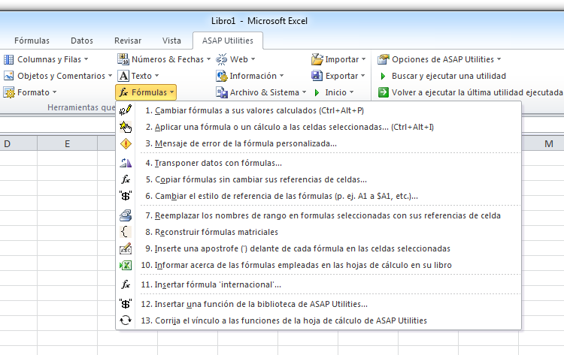Click the warning diamond icon for item 3
564x355 pixels.
click(x=126, y=143)
